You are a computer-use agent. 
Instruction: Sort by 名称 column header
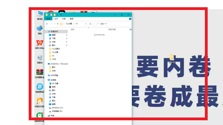pos(73,29)
